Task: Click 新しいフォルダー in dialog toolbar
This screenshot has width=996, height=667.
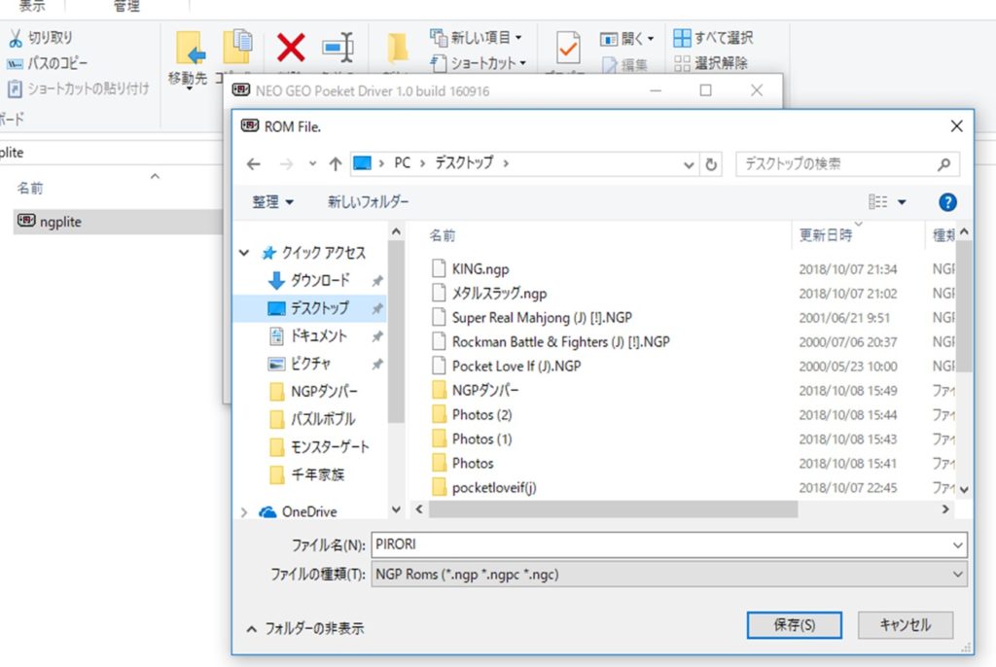Action: click(368, 202)
